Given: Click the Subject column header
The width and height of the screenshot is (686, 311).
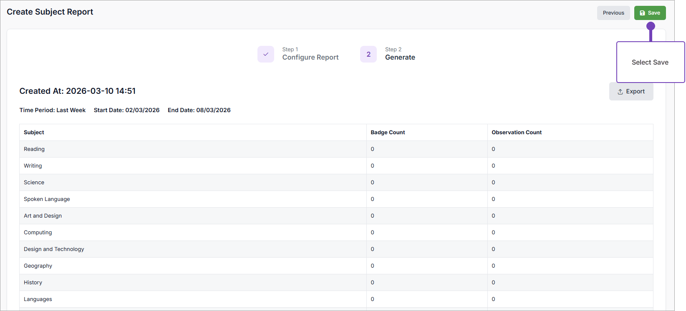Looking at the screenshot, I should (34, 133).
